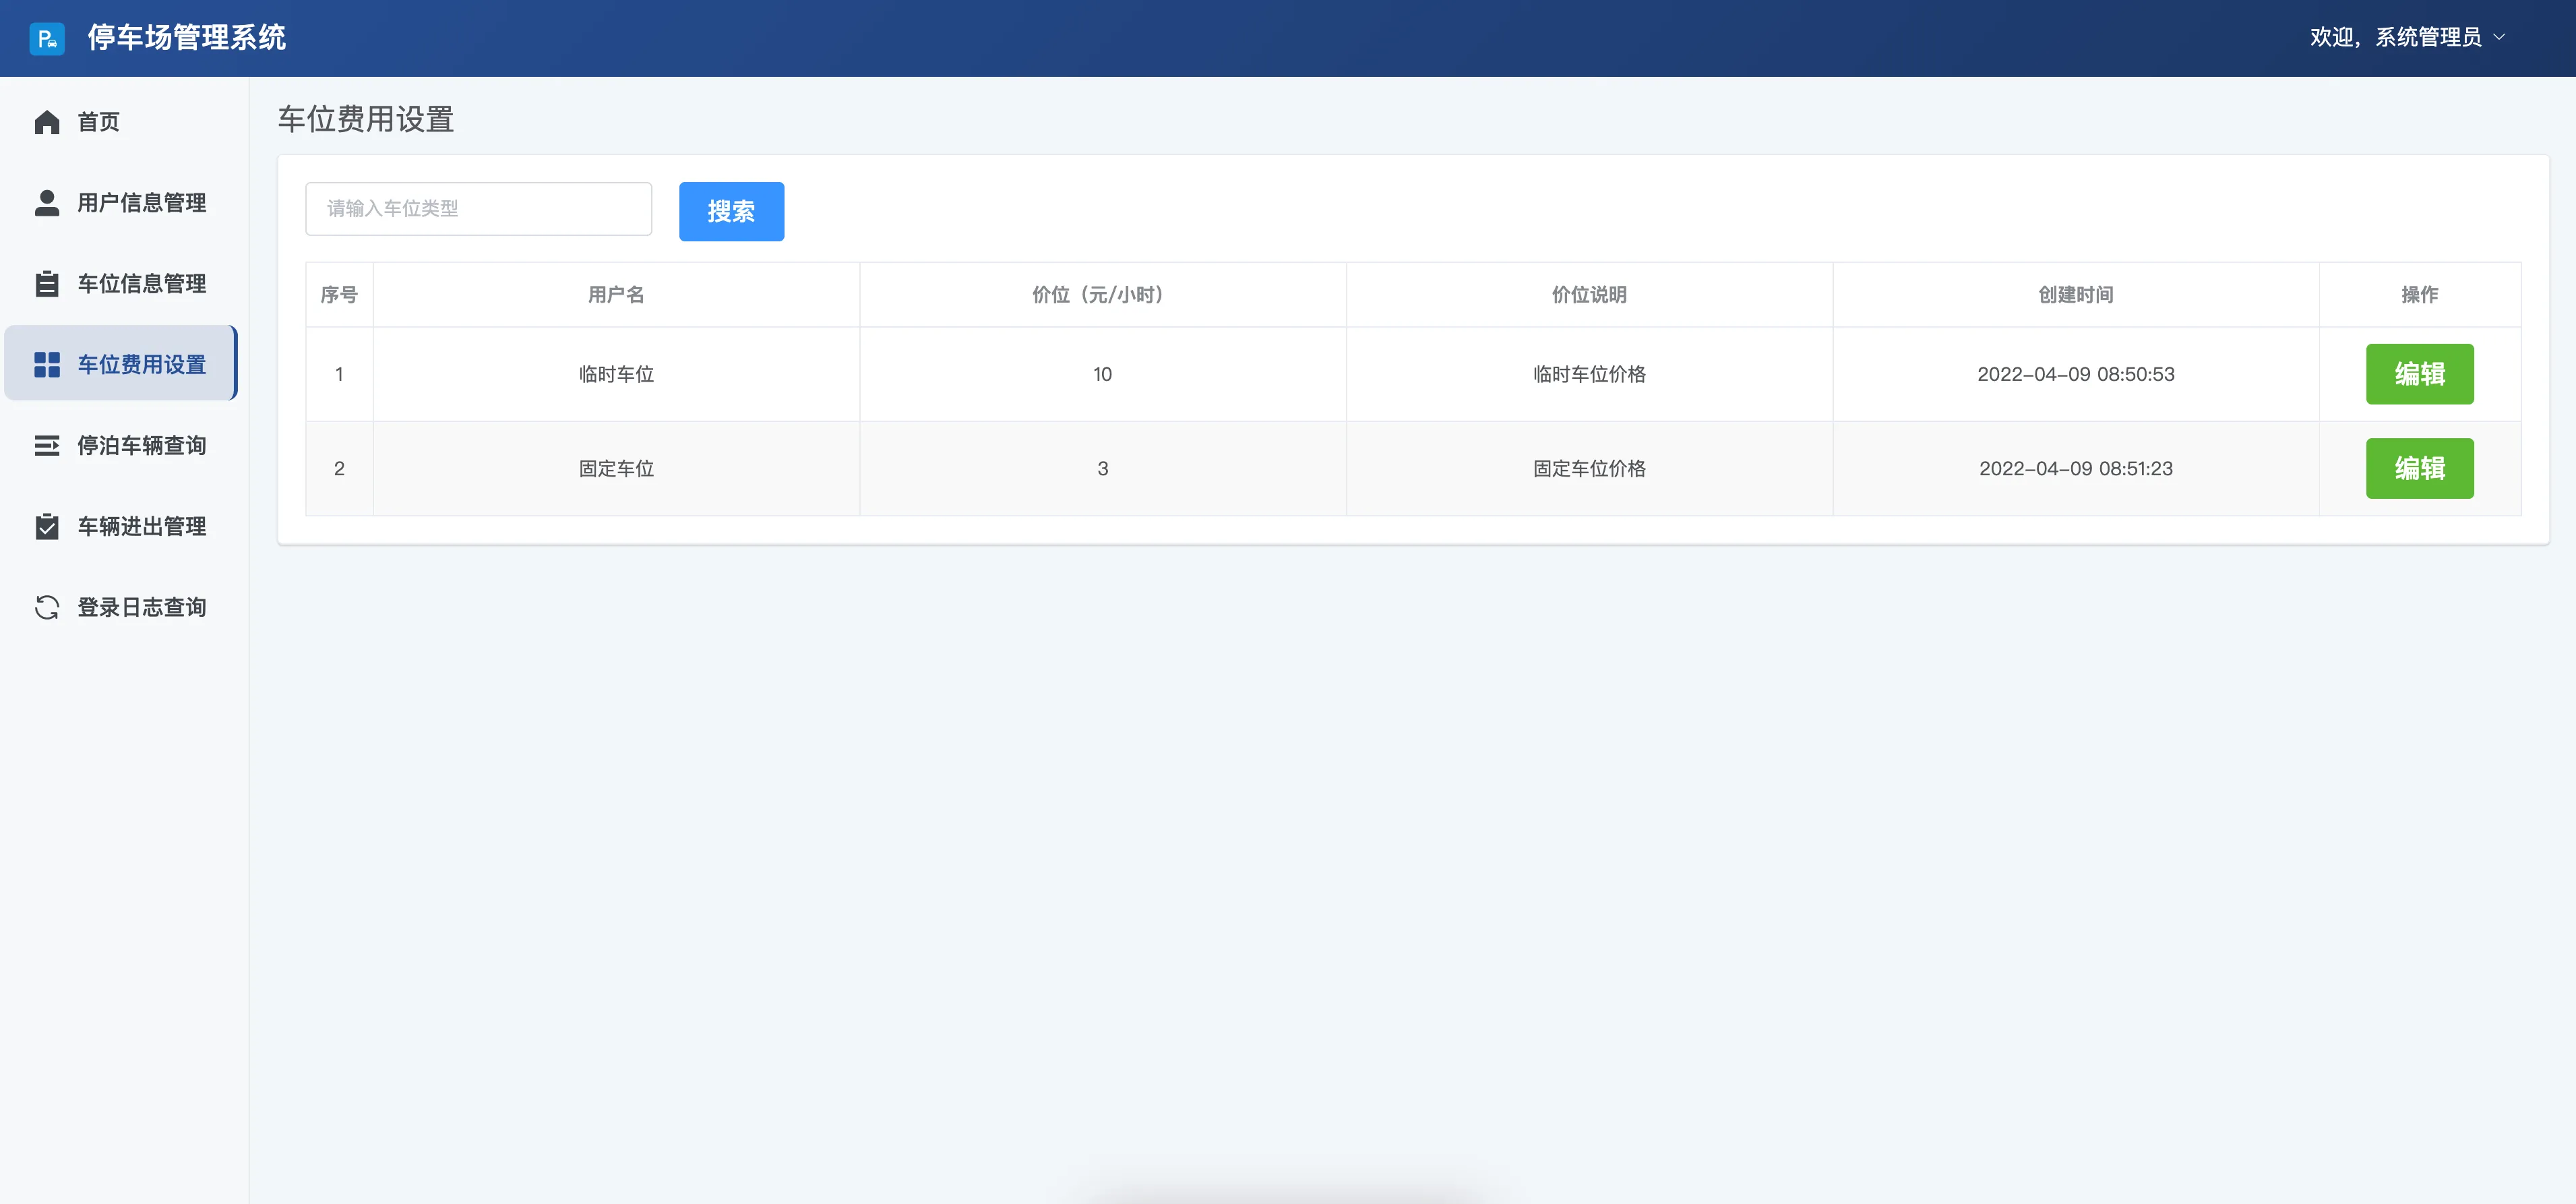Edit the 固定车位 row
Viewport: 2576px width, 1204px height.
[2418, 468]
